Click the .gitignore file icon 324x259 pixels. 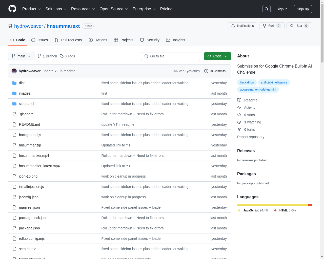14,114
